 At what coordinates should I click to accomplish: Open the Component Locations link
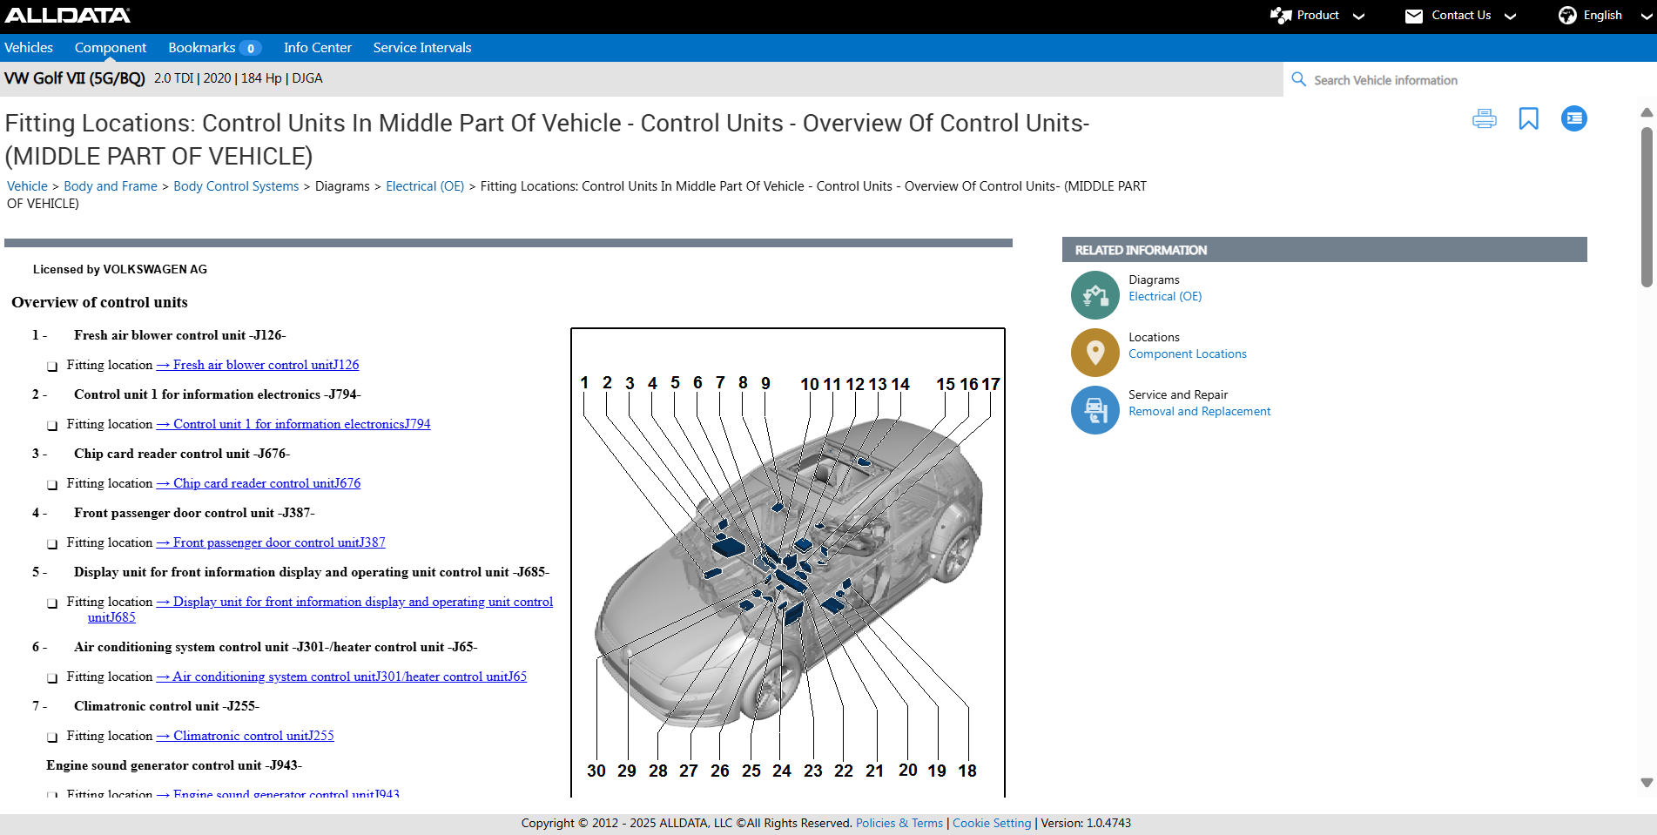1187,354
